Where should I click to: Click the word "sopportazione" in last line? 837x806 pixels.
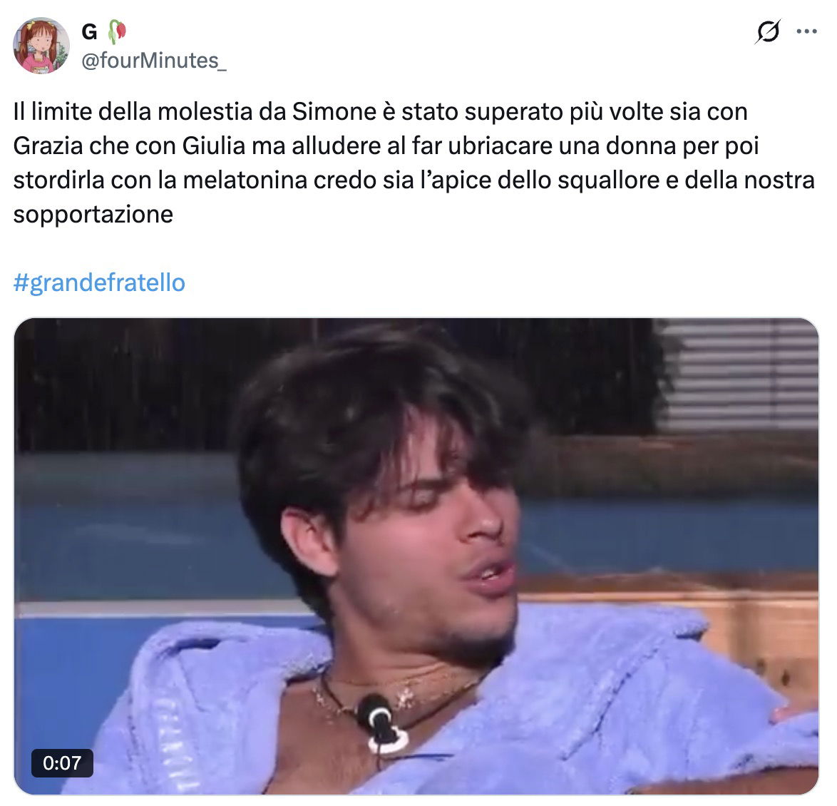pos(93,215)
